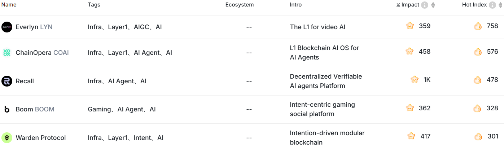Screen dimensions: 504x150
Task: Click the Ecosystem column header
Action: [240, 5]
